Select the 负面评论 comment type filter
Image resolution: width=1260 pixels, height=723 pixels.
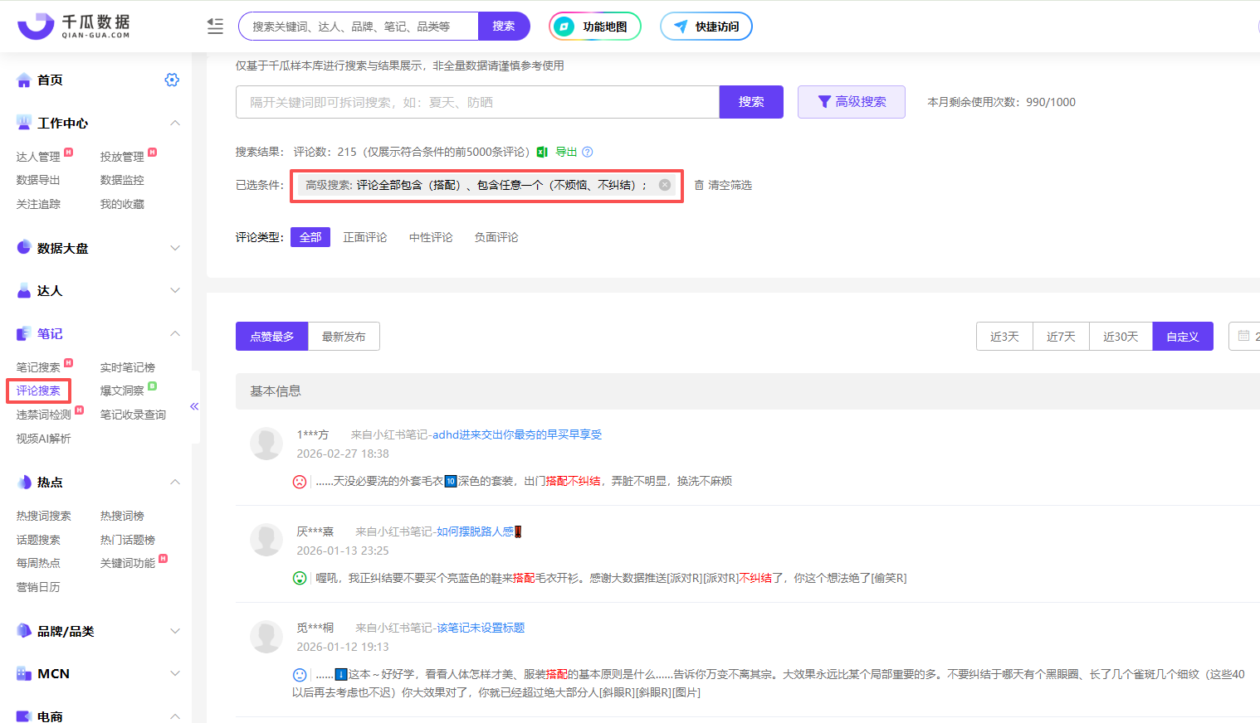pos(496,237)
